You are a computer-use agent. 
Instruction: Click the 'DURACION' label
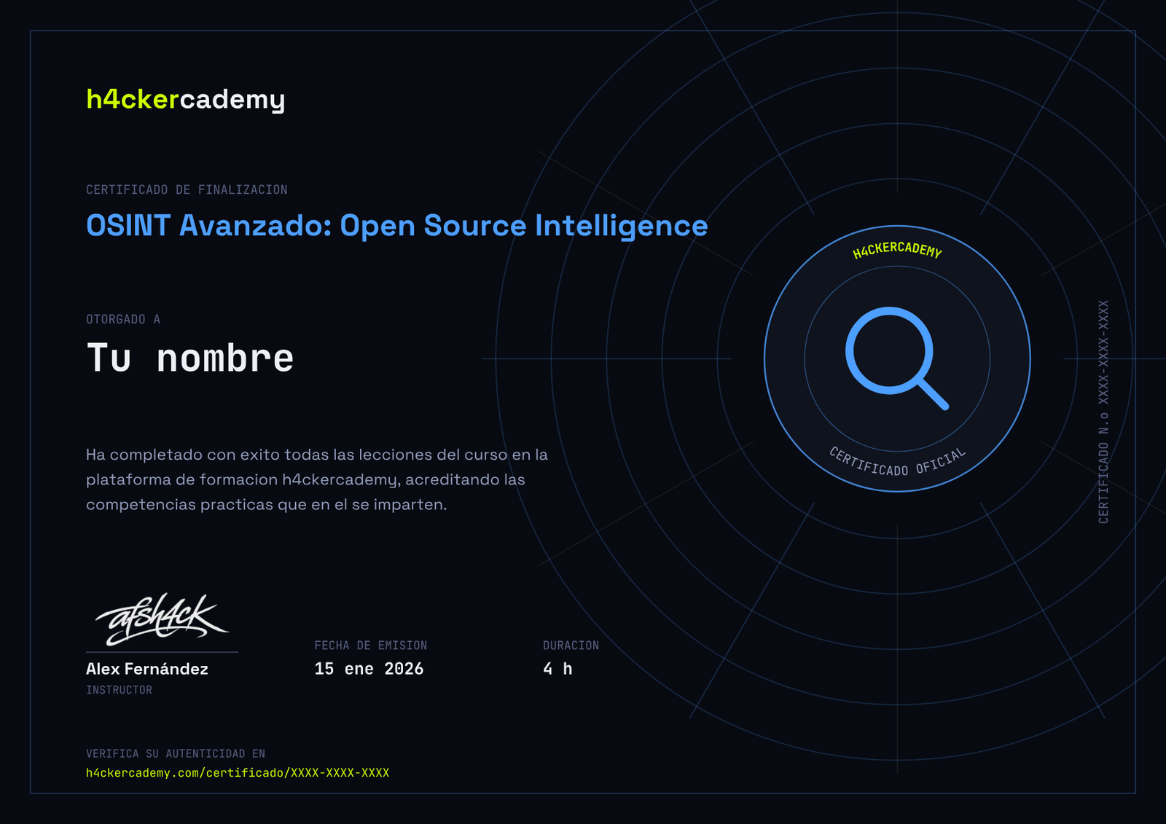click(x=571, y=646)
